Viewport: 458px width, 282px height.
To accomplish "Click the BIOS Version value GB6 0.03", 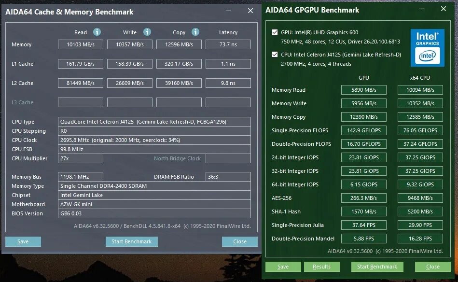I will tap(154, 213).
